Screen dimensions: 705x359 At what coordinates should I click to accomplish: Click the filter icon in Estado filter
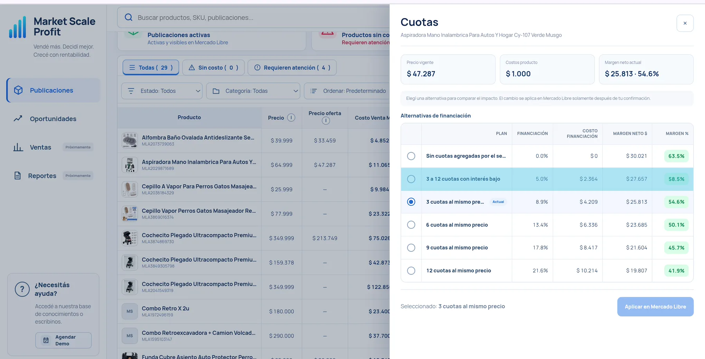(x=131, y=91)
